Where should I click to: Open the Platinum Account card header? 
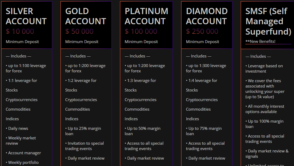[x=146, y=16]
